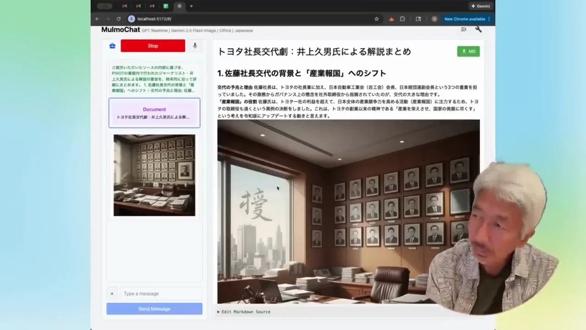The width and height of the screenshot is (586, 330).
Task: Open the office image thumbnail in sidebar
Action: click(x=154, y=175)
